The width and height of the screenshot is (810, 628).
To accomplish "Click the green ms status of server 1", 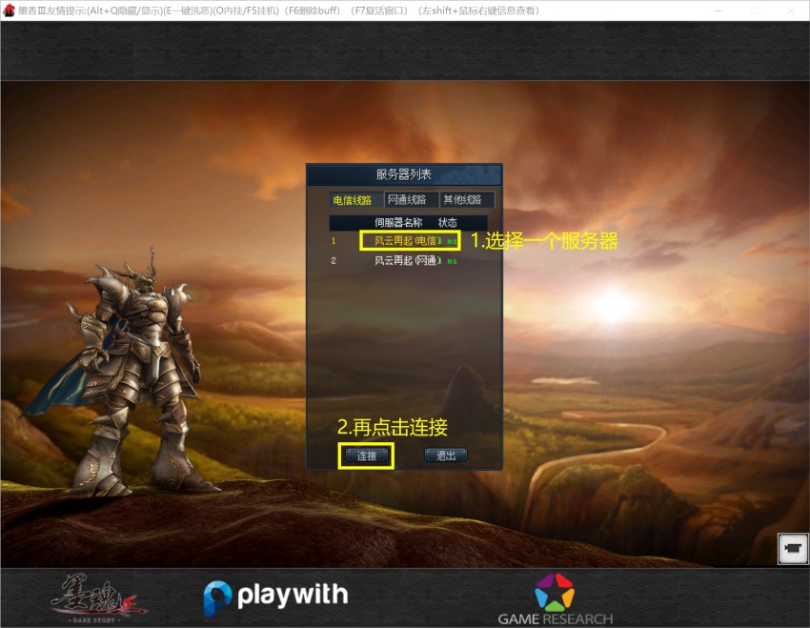I will (x=452, y=242).
